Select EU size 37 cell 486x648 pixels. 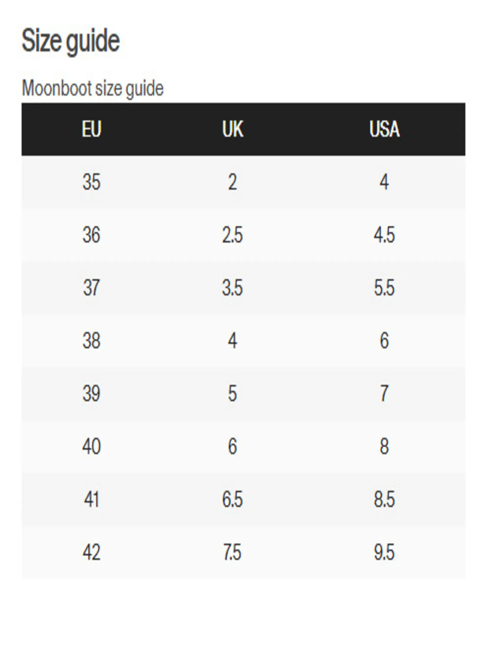point(92,288)
